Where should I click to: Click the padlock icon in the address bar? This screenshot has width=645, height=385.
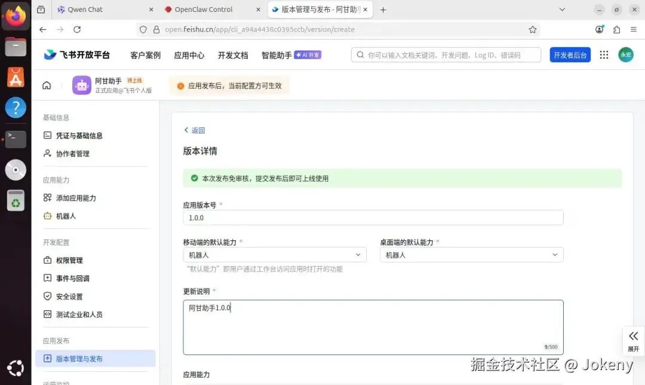pyautogui.click(x=156, y=29)
